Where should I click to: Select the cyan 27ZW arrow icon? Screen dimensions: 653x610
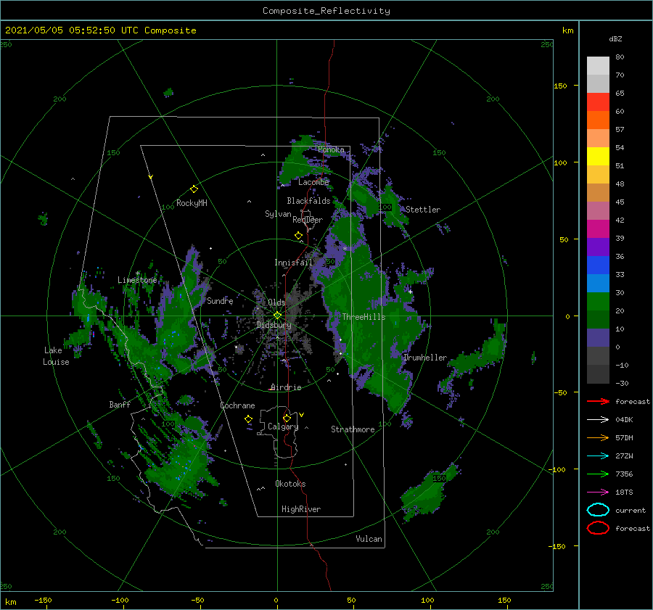tap(598, 456)
